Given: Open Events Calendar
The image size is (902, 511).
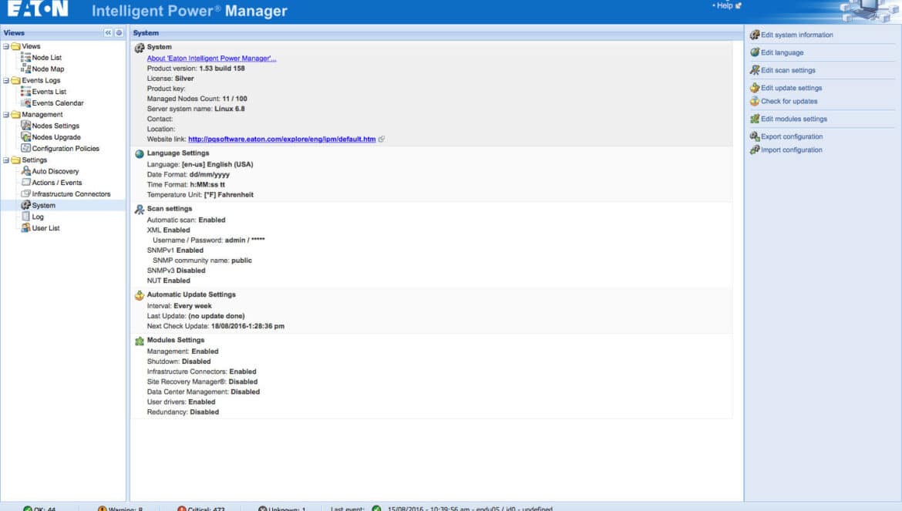Looking at the screenshot, I should point(58,103).
